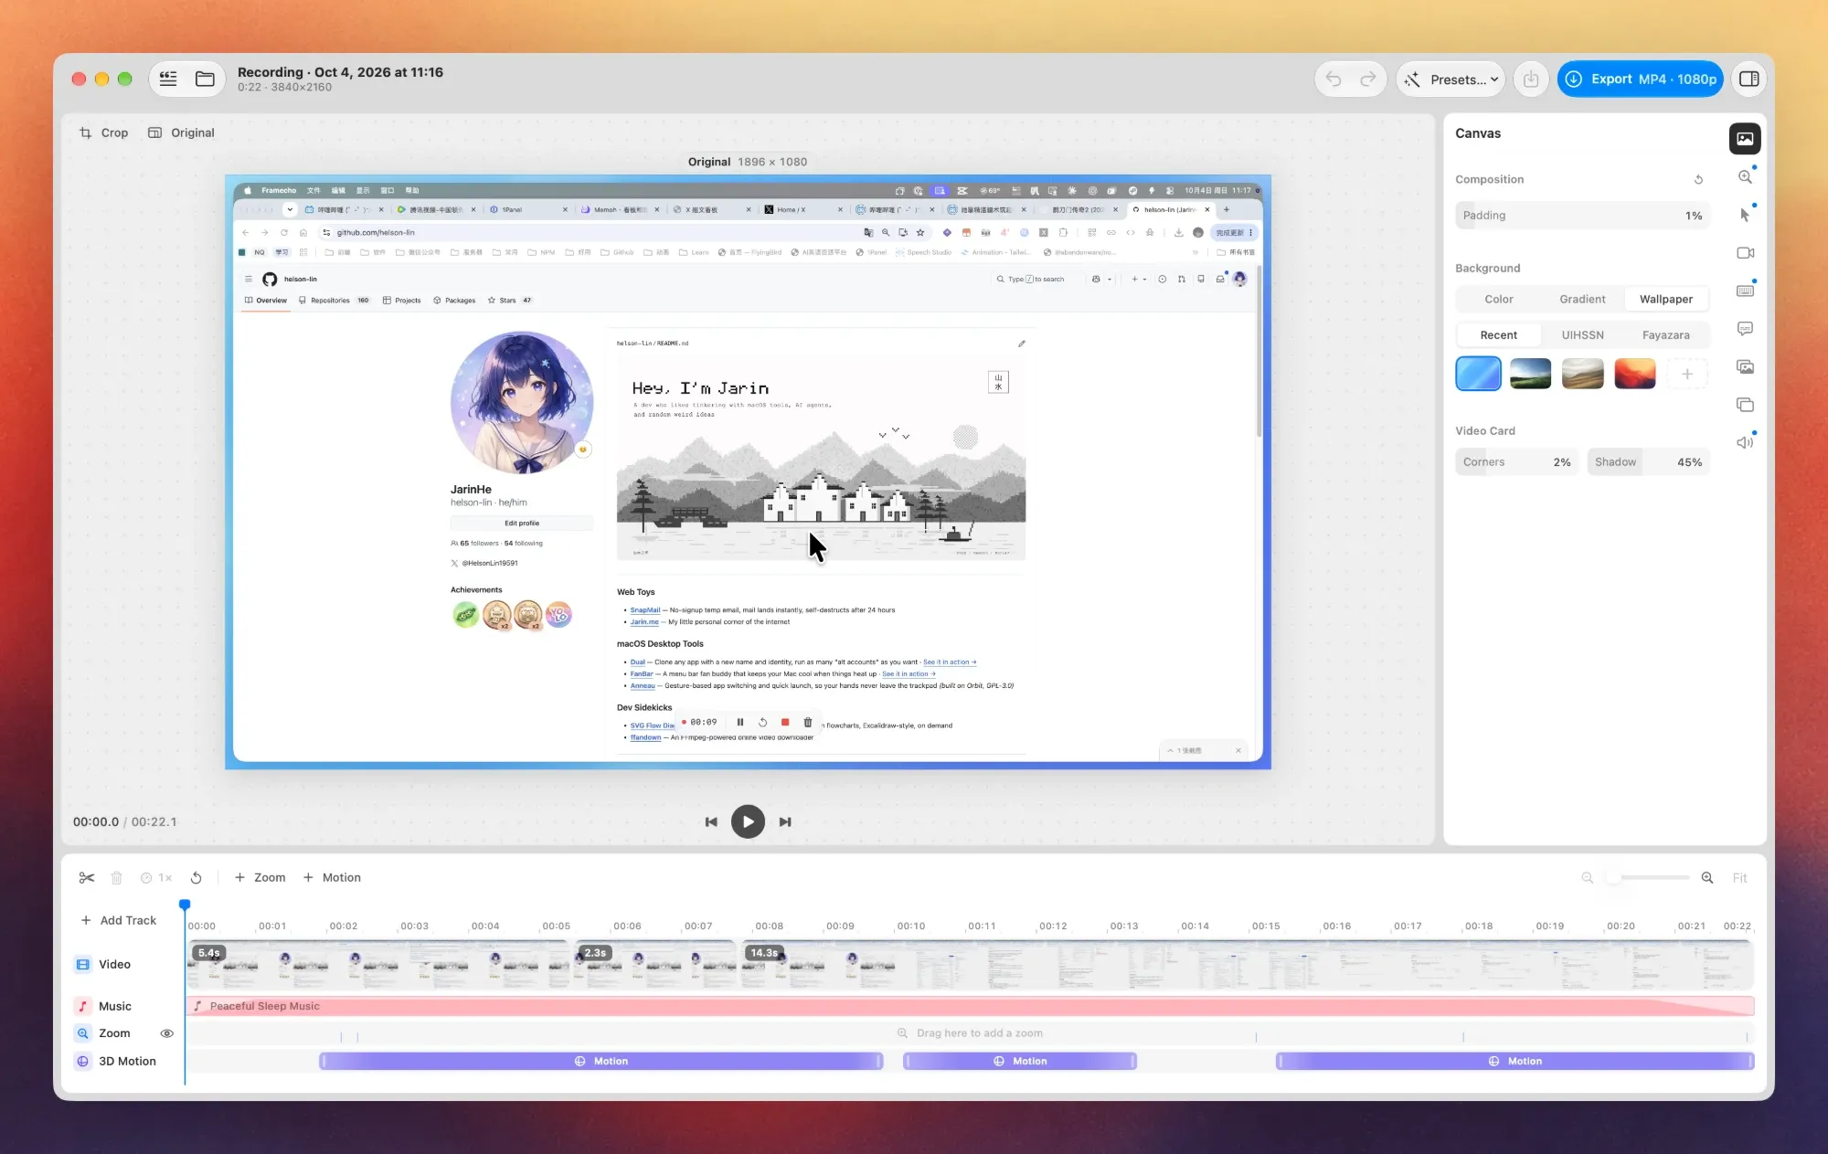Open the 1× speed dropdown
The width and height of the screenshot is (1828, 1154).
pos(156,877)
